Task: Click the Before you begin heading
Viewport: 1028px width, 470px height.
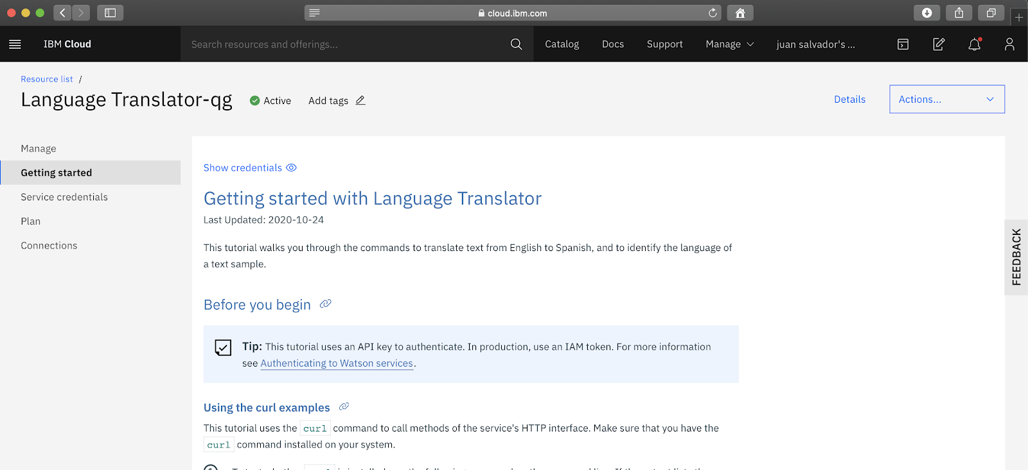Action: point(257,304)
